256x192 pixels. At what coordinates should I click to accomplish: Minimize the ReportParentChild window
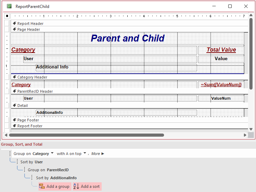pos(214,6)
